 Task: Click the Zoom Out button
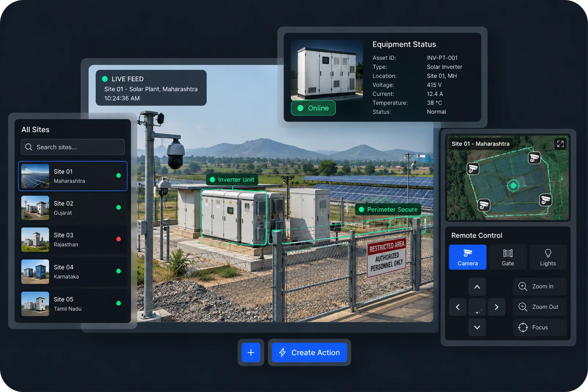pyautogui.click(x=540, y=307)
